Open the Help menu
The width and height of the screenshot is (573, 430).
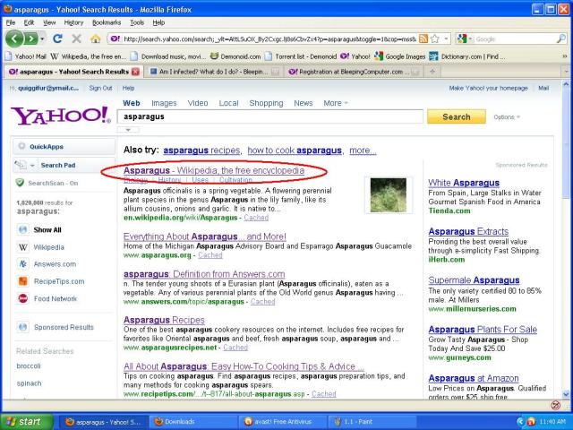pyautogui.click(x=158, y=22)
